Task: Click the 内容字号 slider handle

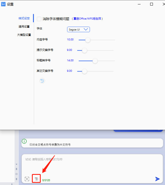Action: [x=88, y=40]
